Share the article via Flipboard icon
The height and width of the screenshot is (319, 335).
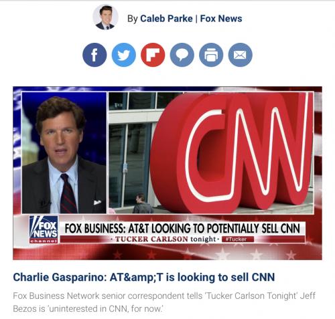[x=153, y=55]
